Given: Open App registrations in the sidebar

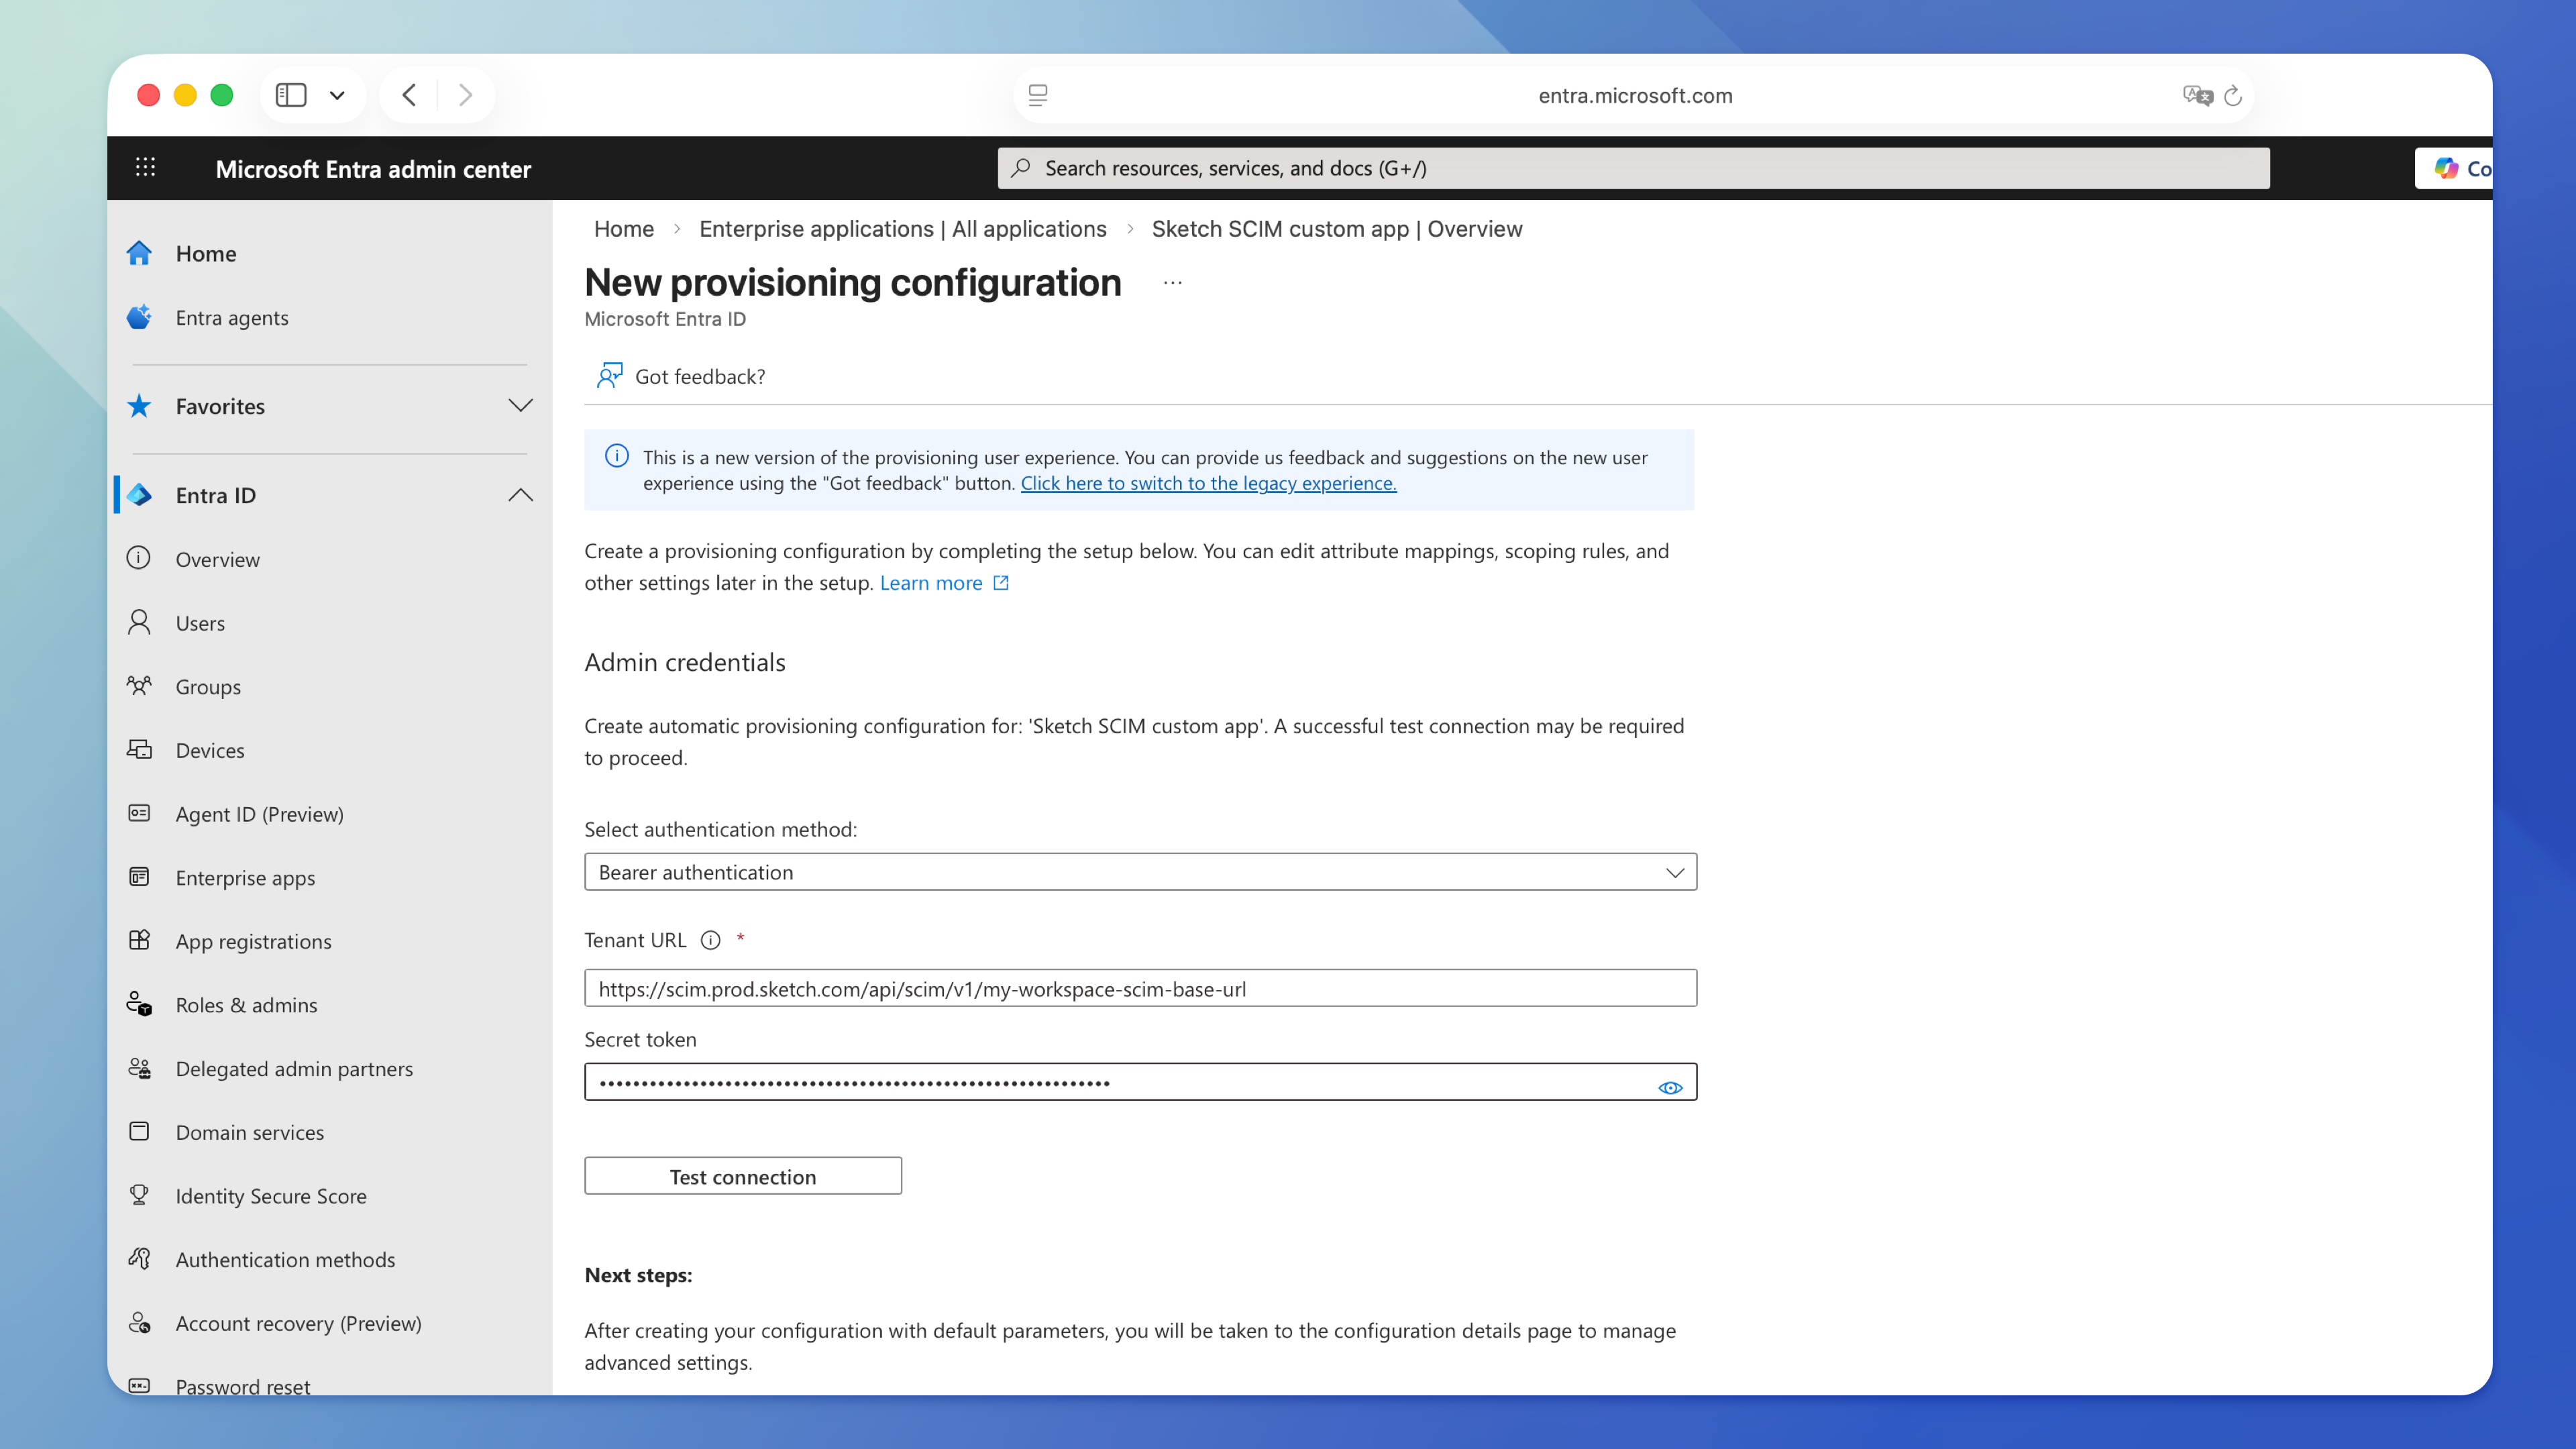Looking at the screenshot, I should [x=253, y=941].
